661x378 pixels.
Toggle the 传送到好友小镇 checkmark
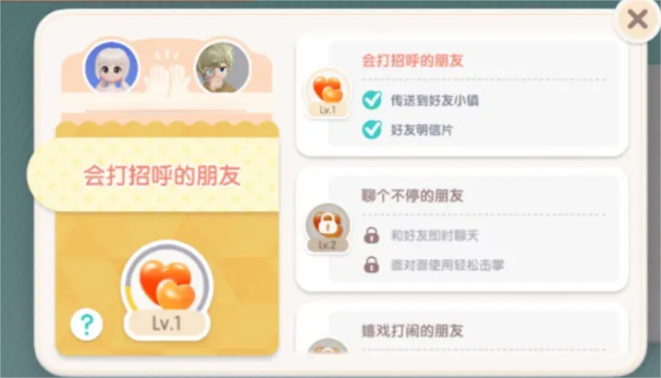coord(372,101)
